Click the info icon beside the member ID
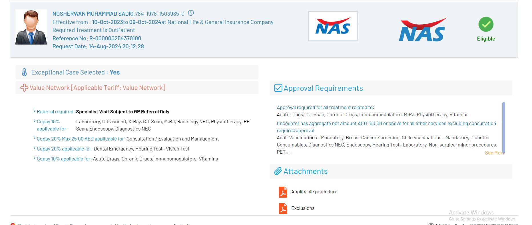The image size is (532, 225). click(191, 13)
